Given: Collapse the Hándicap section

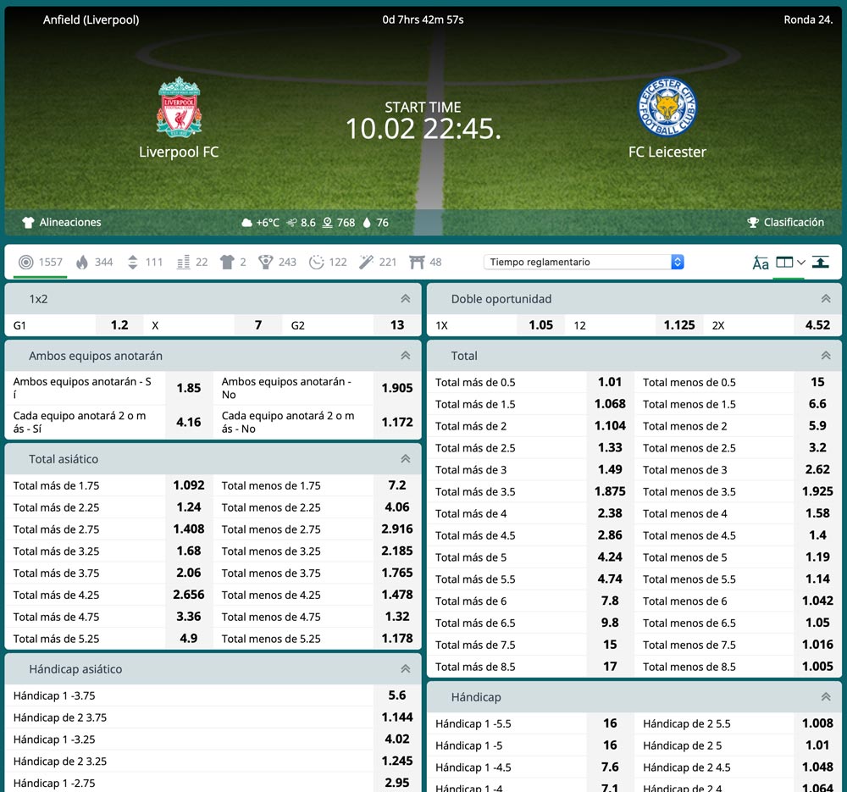Looking at the screenshot, I should (x=826, y=697).
